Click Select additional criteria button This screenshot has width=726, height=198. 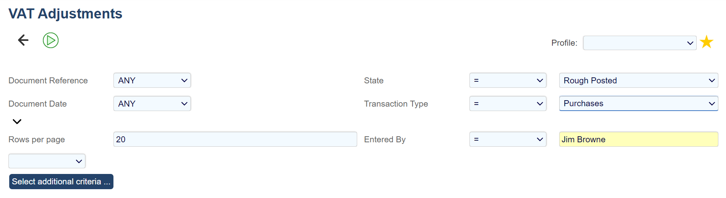tap(61, 182)
